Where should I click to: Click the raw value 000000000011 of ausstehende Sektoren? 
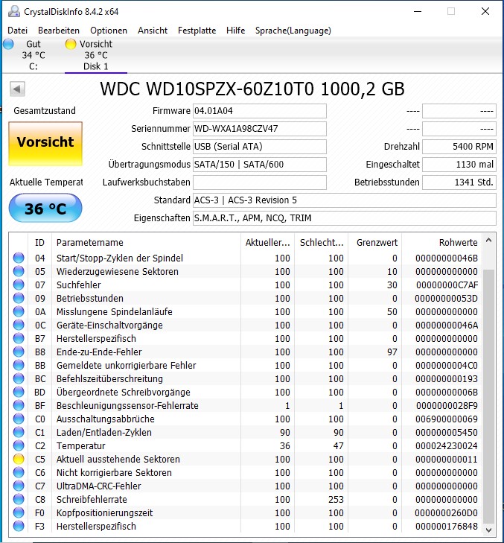[x=447, y=459]
